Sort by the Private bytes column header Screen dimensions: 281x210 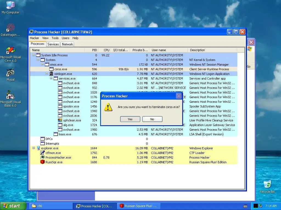pos(140,50)
